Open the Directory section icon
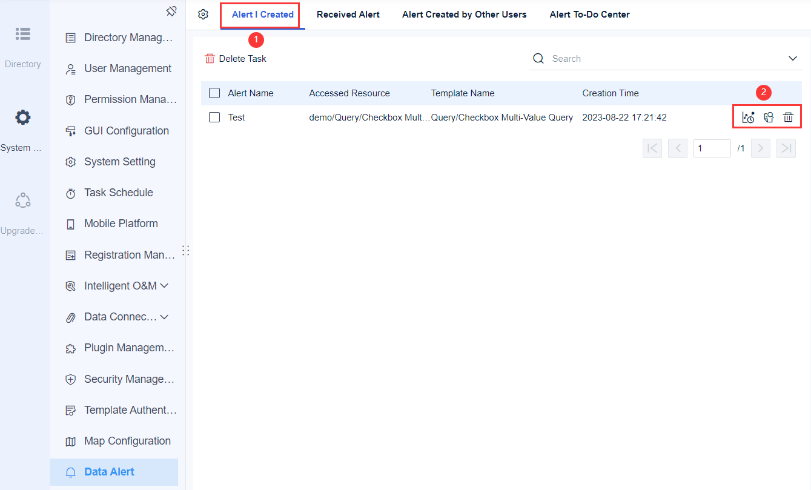This screenshot has height=490, width=811. (23, 34)
